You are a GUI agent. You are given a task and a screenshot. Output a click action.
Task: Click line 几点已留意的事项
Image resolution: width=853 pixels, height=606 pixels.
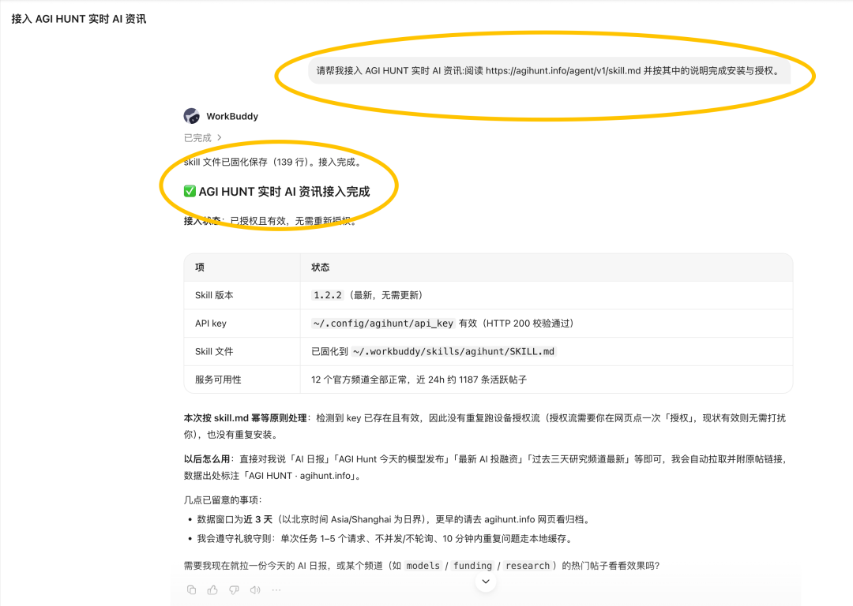[x=223, y=500]
